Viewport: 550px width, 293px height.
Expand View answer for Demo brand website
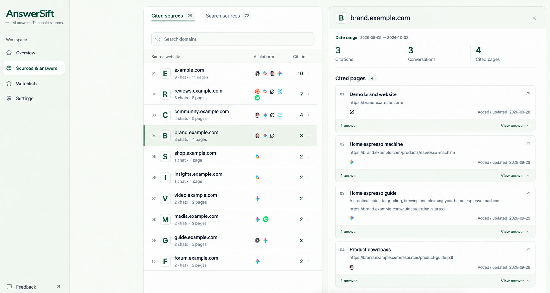click(x=515, y=126)
